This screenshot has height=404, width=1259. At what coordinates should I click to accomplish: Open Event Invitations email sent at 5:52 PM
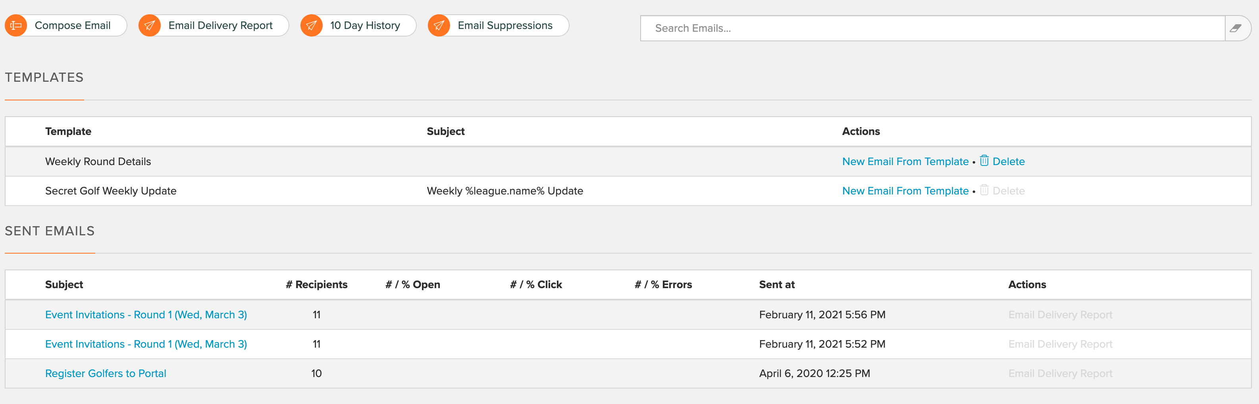click(x=146, y=344)
